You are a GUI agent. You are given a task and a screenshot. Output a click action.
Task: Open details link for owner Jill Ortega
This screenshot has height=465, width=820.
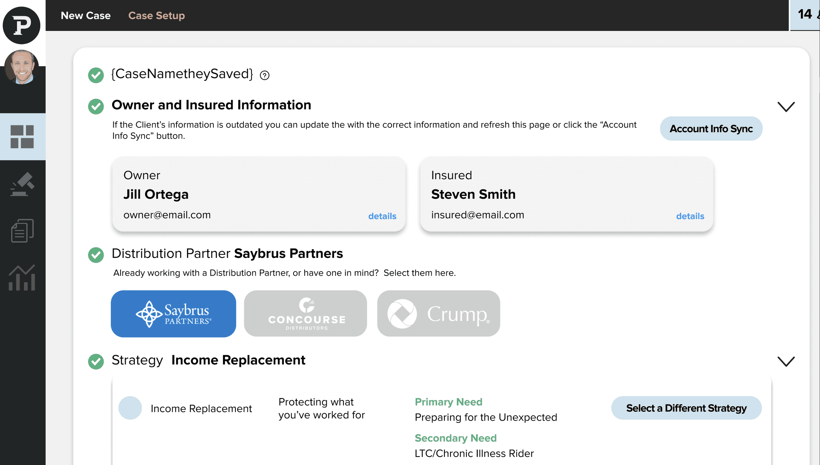[382, 216]
